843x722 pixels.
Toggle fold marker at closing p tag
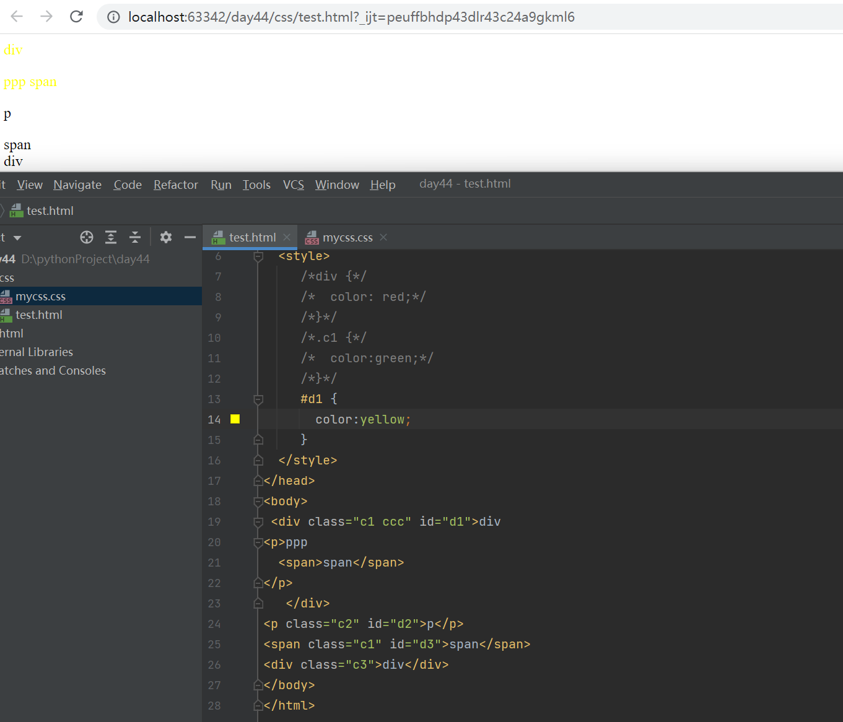pos(259,583)
